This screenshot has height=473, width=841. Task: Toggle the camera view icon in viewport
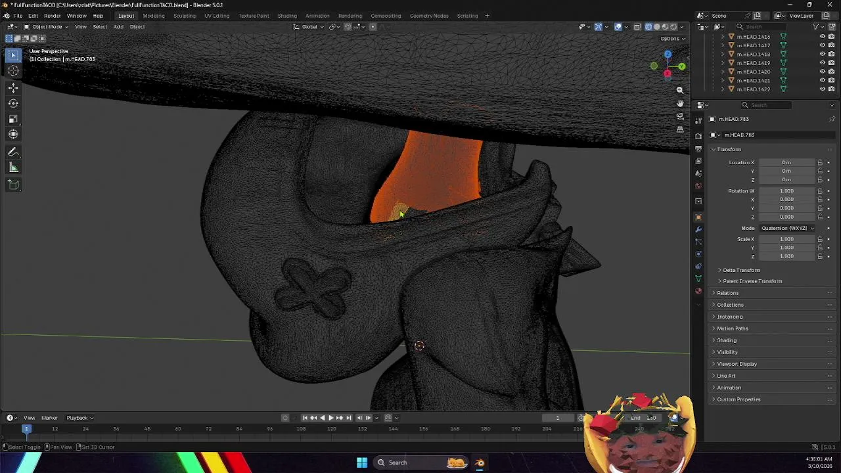point(680,116)
